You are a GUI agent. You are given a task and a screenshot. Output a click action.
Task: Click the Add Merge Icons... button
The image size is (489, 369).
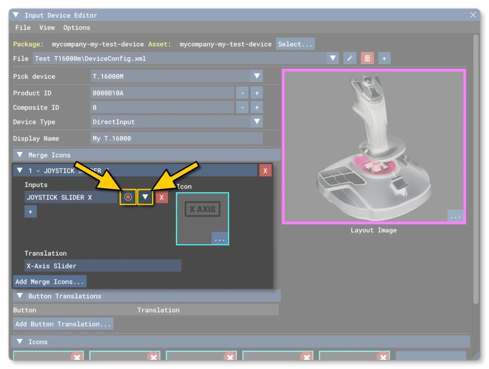(49, 282)
